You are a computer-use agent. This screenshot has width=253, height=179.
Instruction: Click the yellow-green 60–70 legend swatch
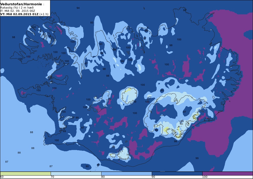click(26, 173)
